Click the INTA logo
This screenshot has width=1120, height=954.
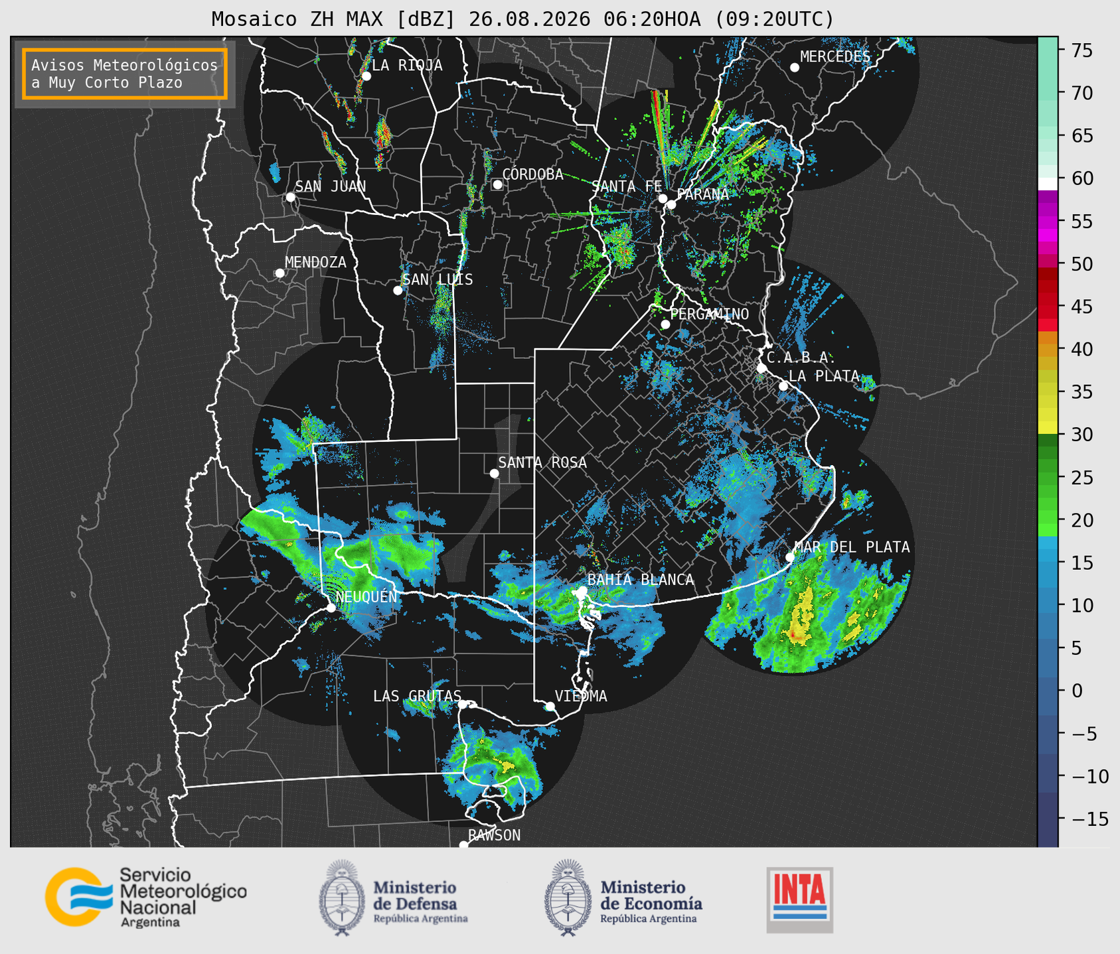point(799,900)
